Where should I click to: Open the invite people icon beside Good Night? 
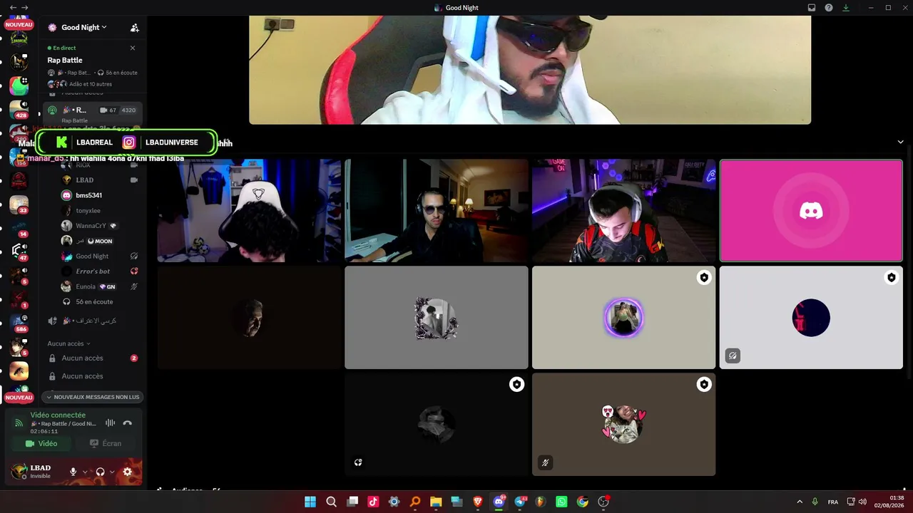pyautogui.click(x=135, y=28)
